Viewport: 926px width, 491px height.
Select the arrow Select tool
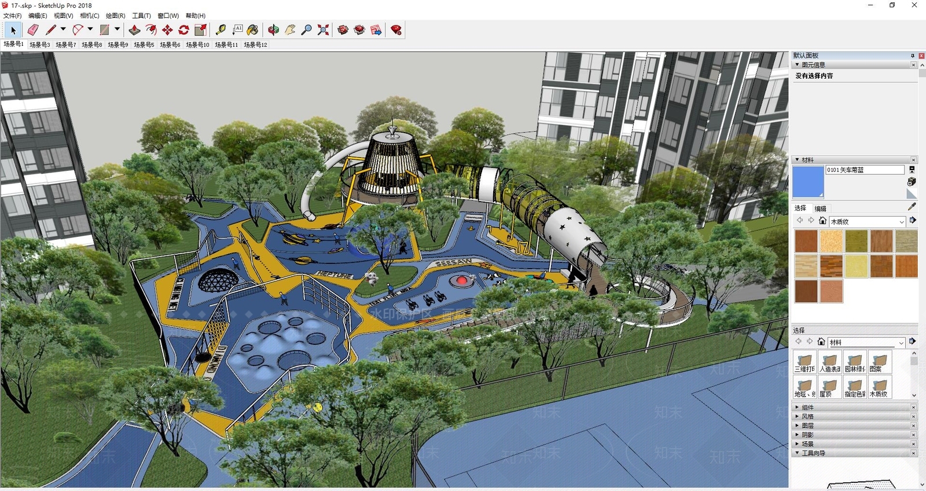tap(13, 30)
